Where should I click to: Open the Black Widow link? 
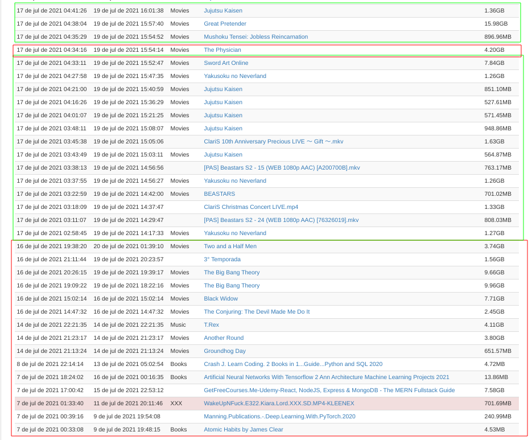221,299
